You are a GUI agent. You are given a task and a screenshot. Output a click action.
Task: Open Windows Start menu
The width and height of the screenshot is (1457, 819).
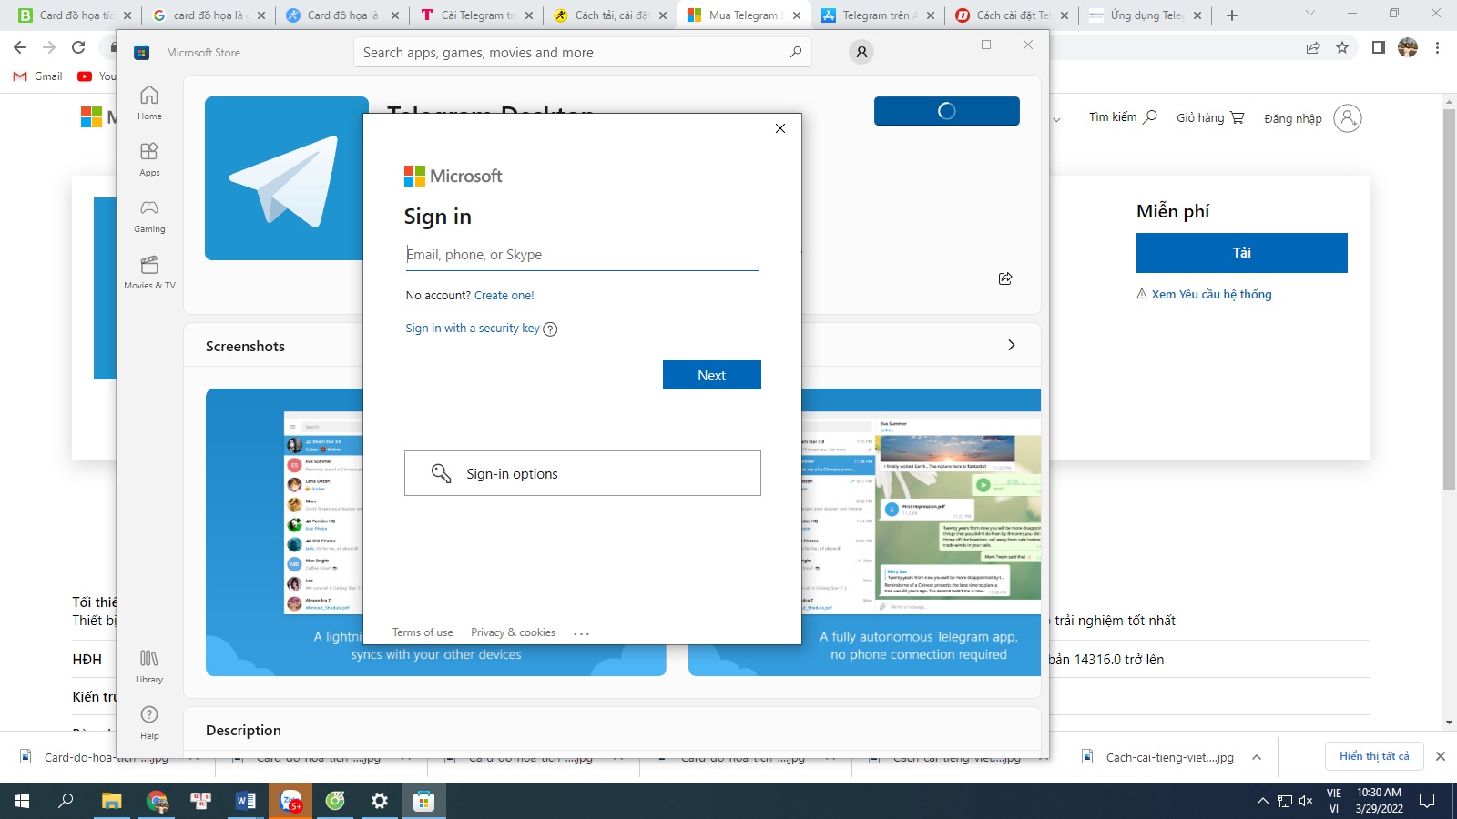click(22, 801)
